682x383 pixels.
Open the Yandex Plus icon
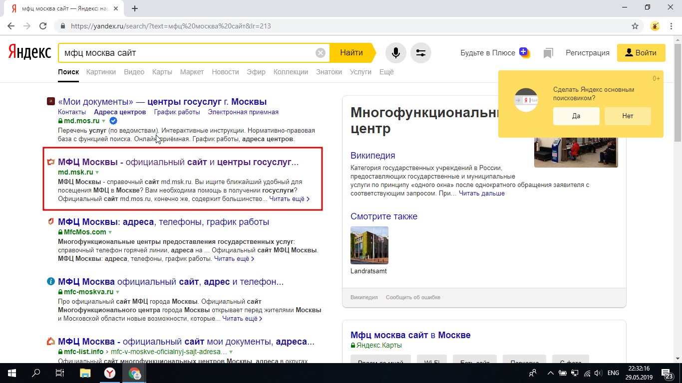click(x=524, y=52)
